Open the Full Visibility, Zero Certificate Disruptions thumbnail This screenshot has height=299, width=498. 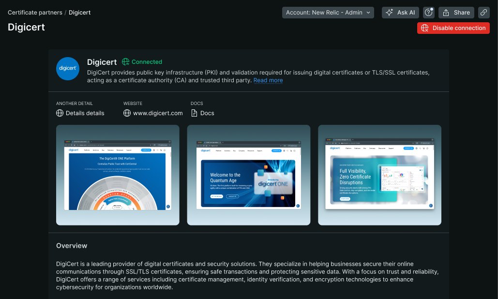point(379,175)
